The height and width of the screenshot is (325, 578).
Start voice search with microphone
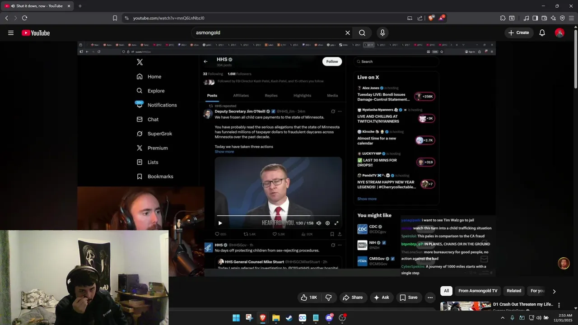click(x=382, y=32)
